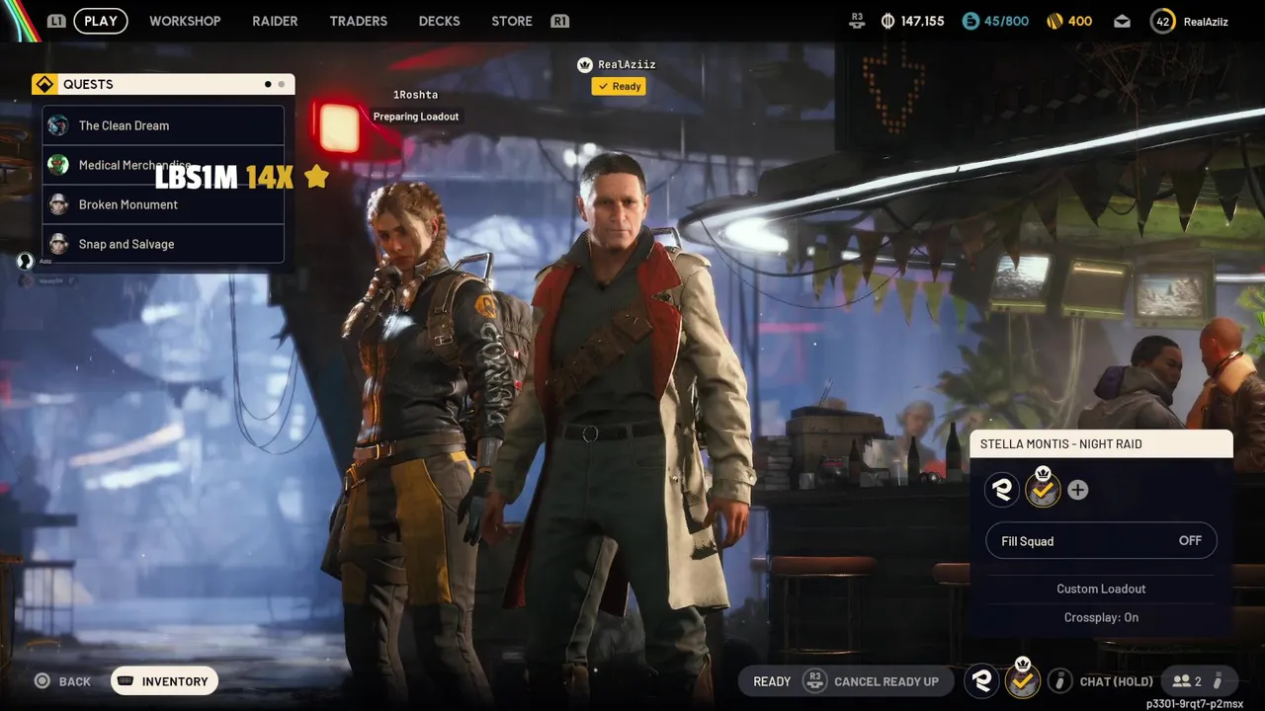The image size is (1265, 711).
Task: Select the second page dot in Quests header
Action: (x=282, y=84)
